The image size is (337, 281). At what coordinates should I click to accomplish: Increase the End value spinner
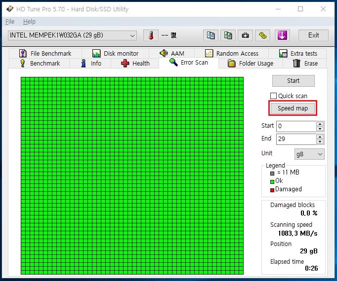pyautogui.click(x=320, y=137)
